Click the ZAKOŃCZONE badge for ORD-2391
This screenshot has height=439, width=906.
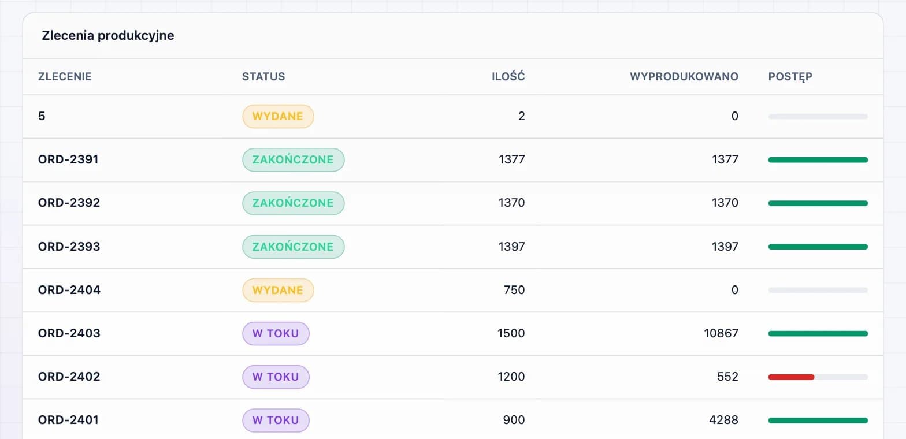(293, 159)
